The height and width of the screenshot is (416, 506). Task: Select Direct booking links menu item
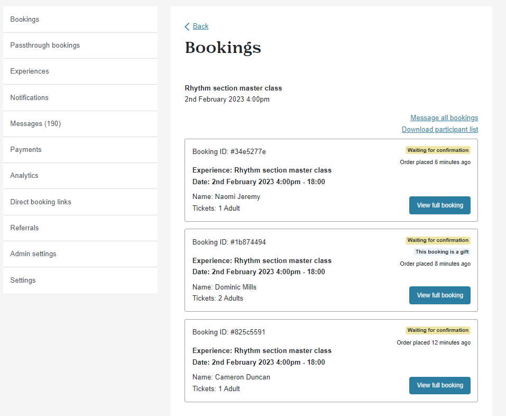coord(80,202)
